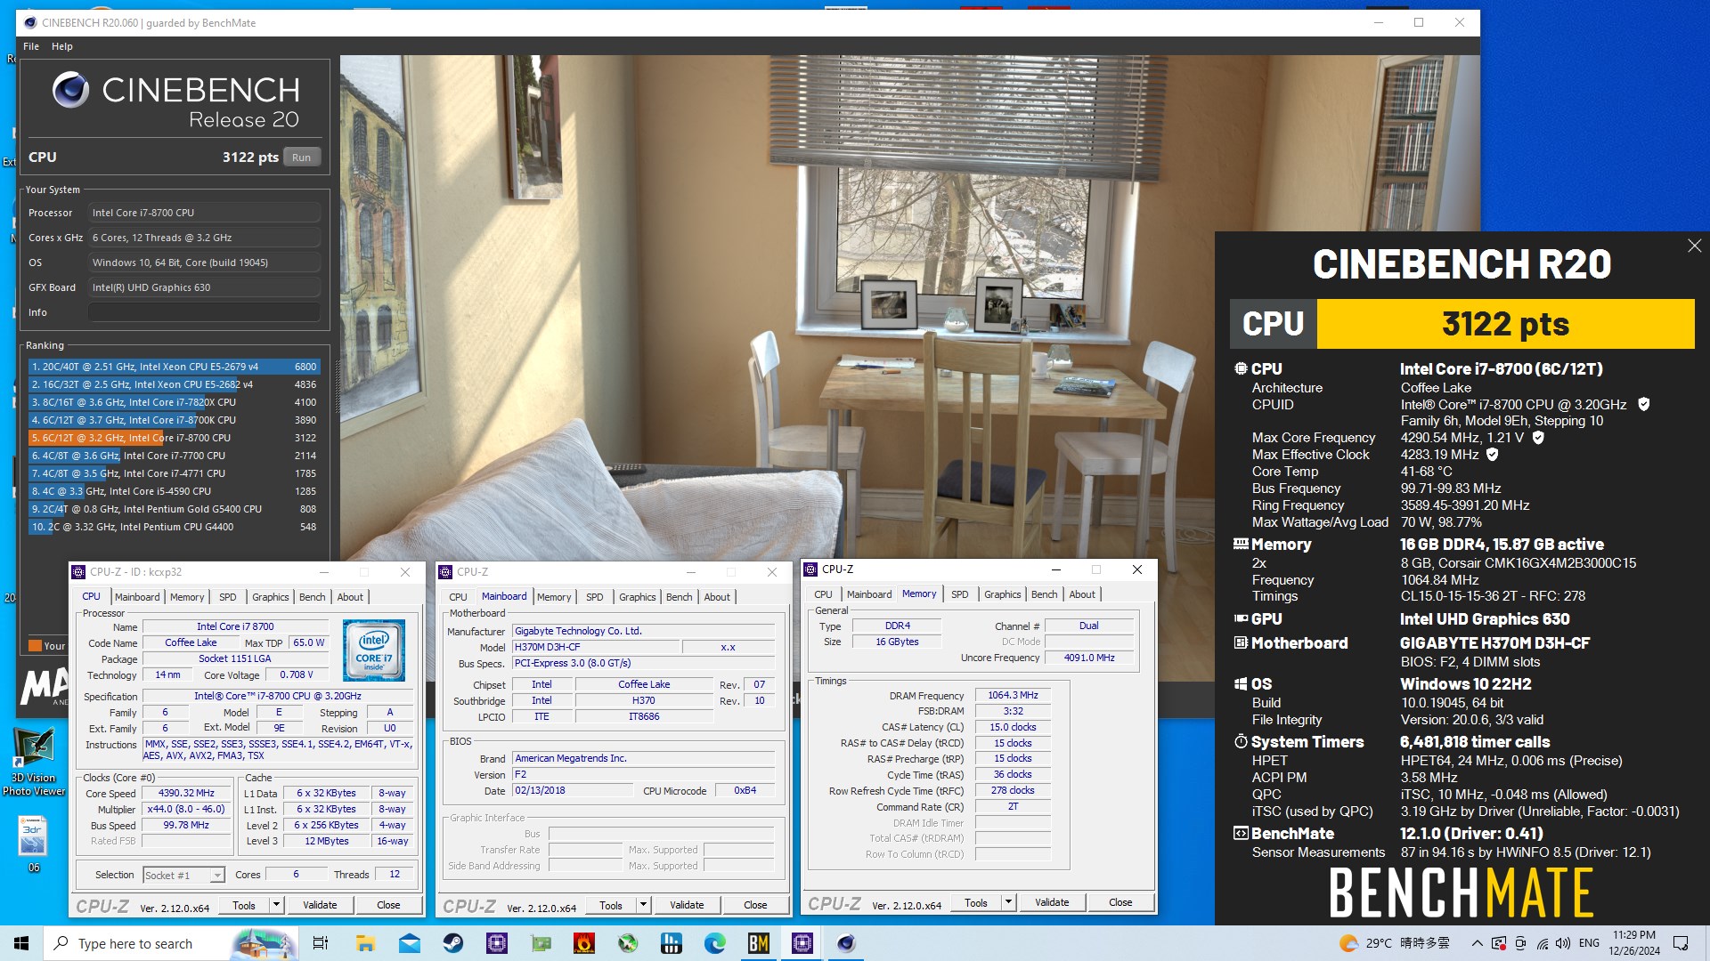Click the Close button in the right CPU-Z window
1710x961 pixels.
coord(1120,902)
